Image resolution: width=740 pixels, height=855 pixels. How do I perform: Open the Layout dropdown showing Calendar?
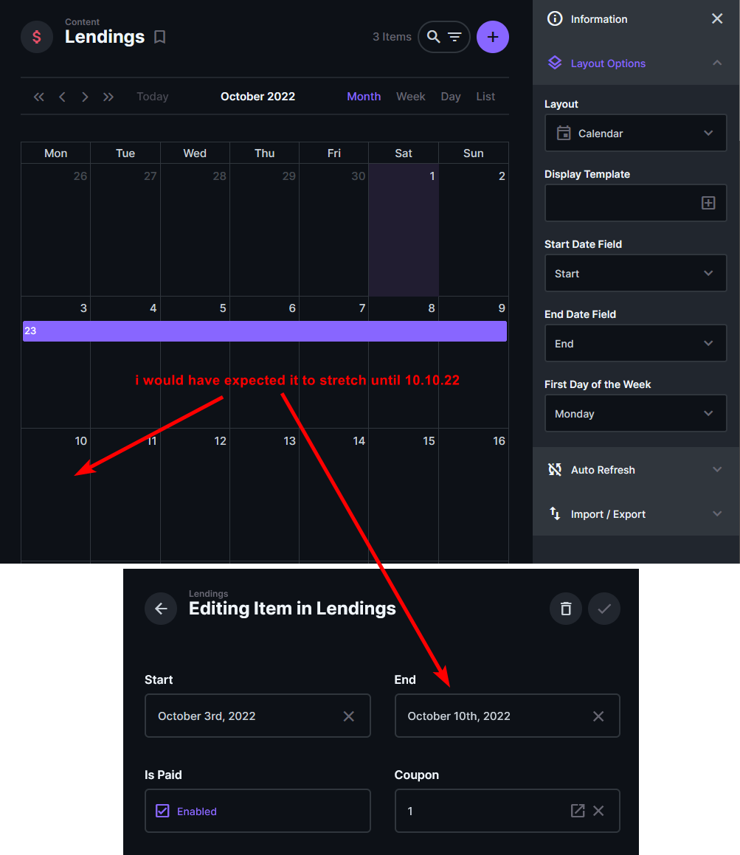pos(634,133)
